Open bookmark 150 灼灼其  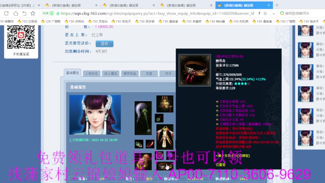pyautogui.click(x=238, y=21)
